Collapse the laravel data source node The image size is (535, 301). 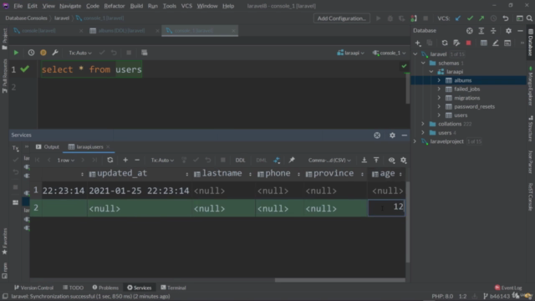415,54
